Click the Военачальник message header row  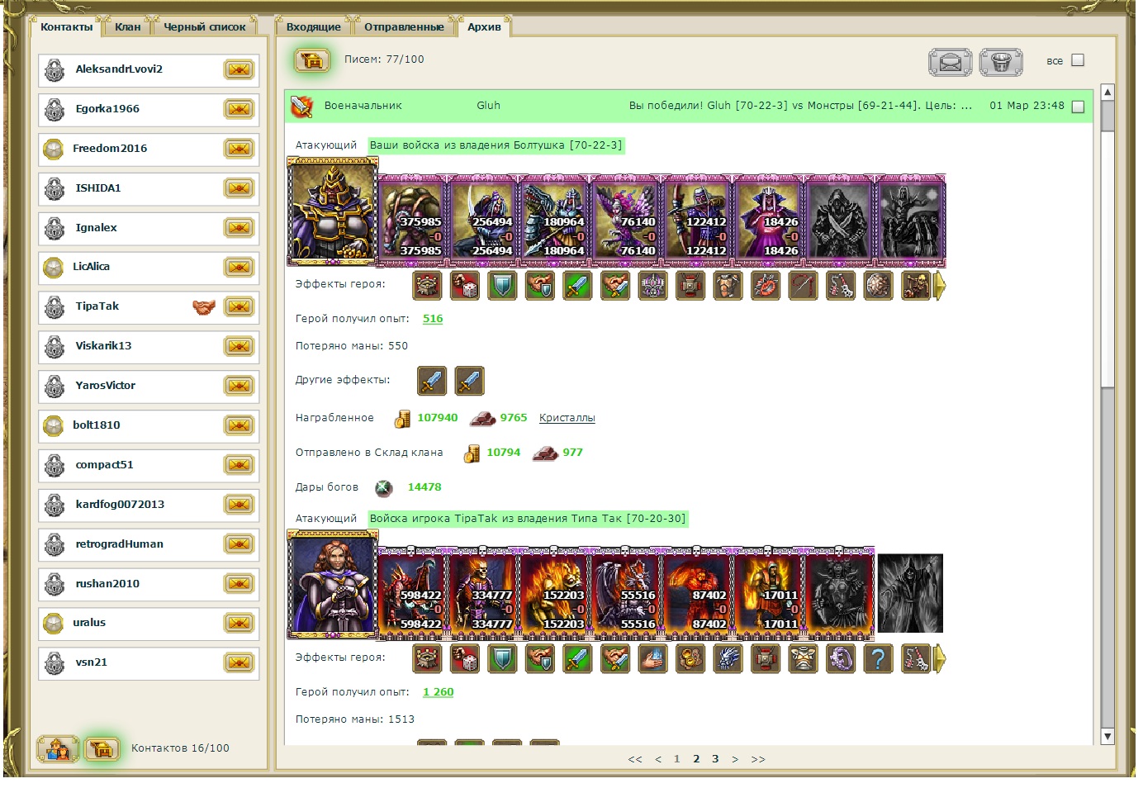pos(688,107)
